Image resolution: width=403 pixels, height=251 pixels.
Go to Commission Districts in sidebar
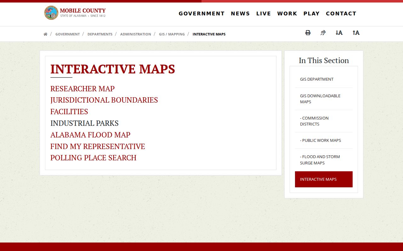pyautogui.click(x=324, y=121)
